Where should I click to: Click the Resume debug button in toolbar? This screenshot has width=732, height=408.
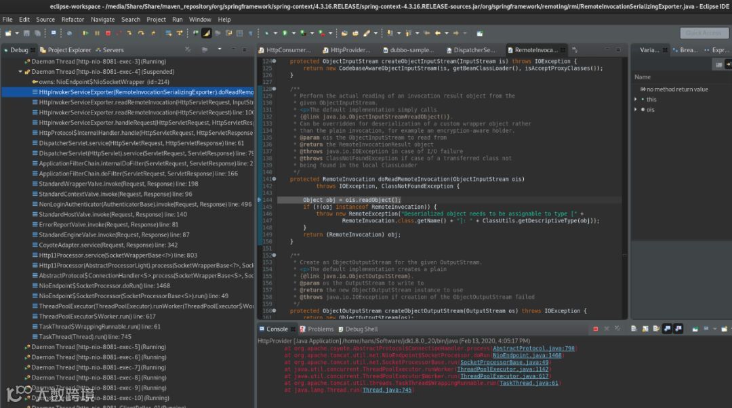coord(85,33)
